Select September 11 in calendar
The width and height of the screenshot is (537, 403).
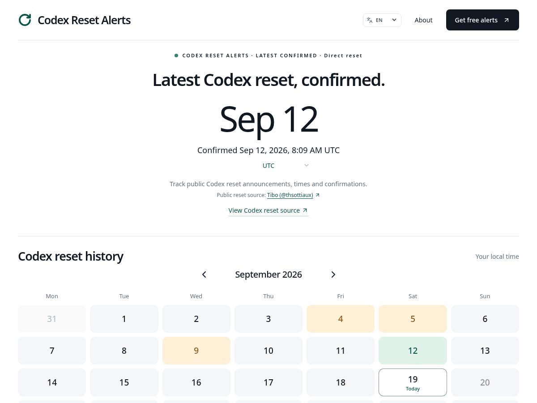click(341, 351)
